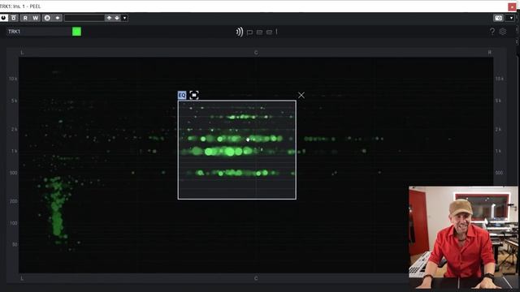
Task: Load the previous preset
Action: click(109, 18)
